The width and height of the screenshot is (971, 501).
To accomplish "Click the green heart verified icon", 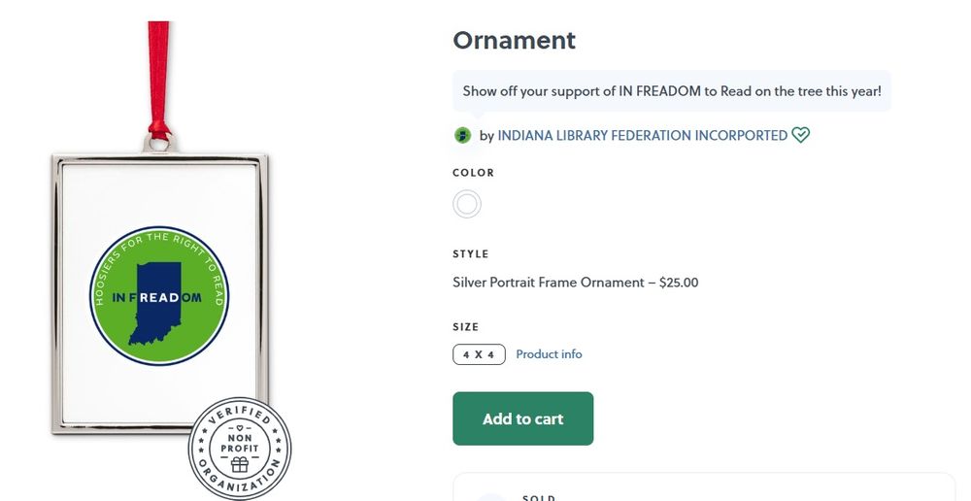I will [800, 135].
